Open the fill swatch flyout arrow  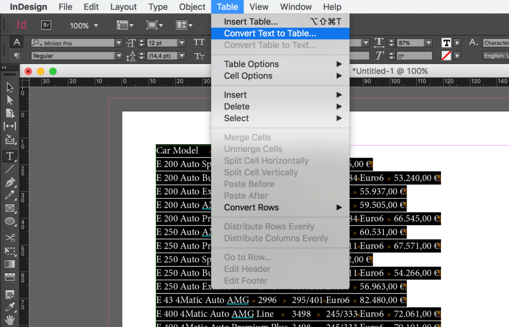point(457,43)
